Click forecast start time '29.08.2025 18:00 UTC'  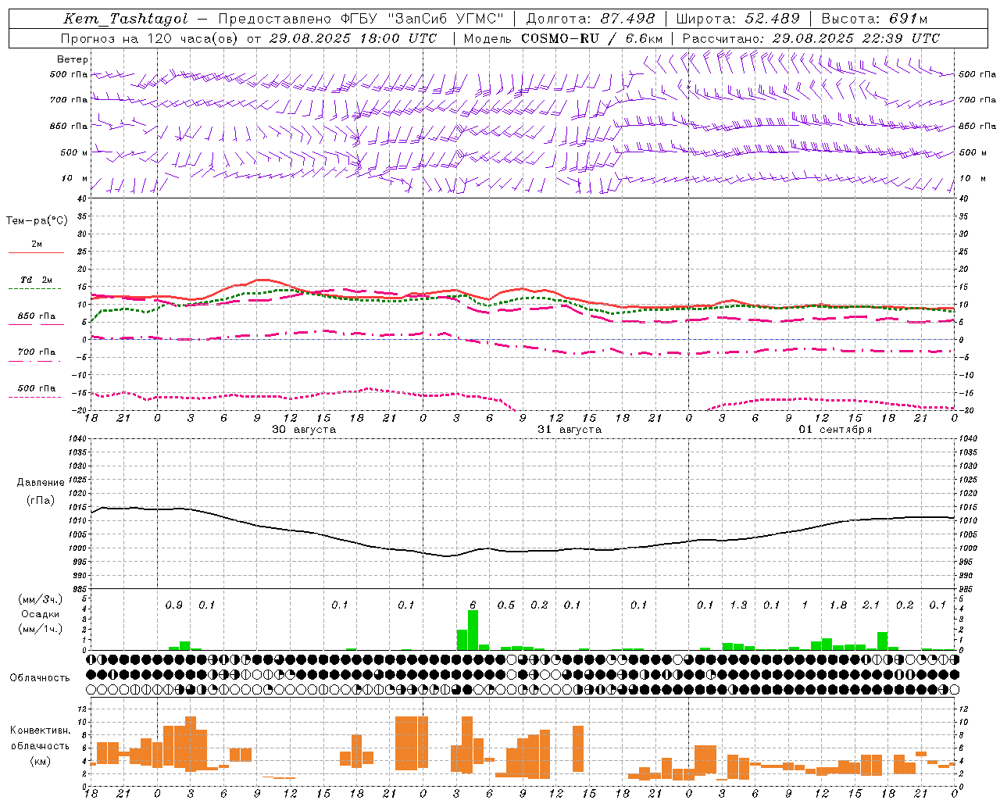352,38
